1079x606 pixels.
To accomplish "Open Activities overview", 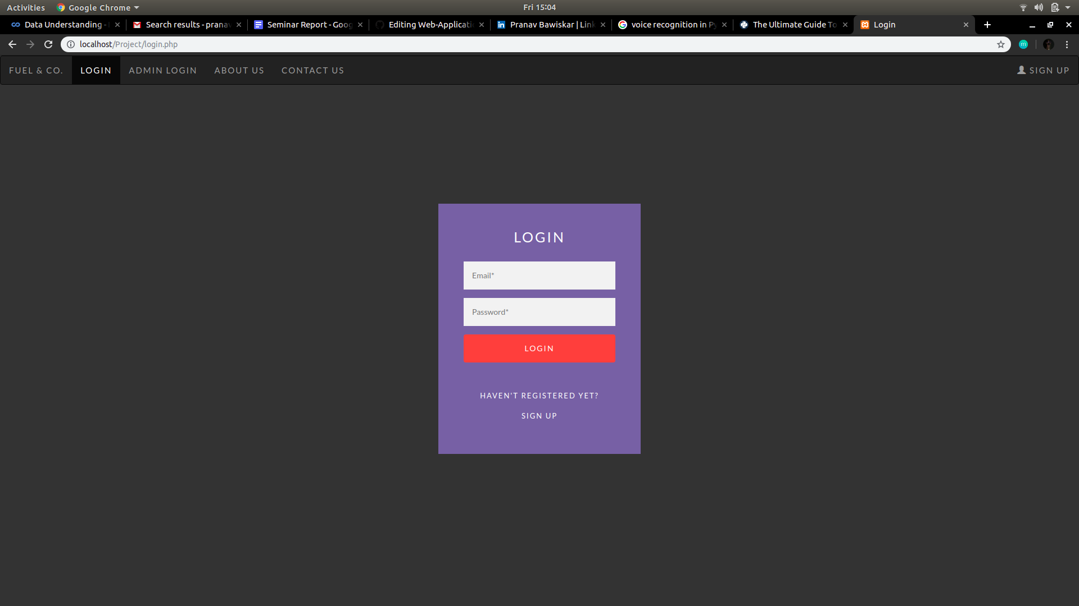I will [26, 7].
